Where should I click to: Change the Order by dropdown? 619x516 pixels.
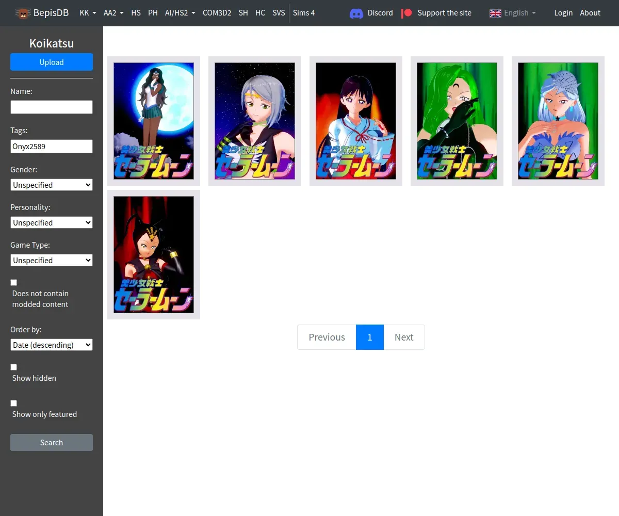[x=52, y=345]
